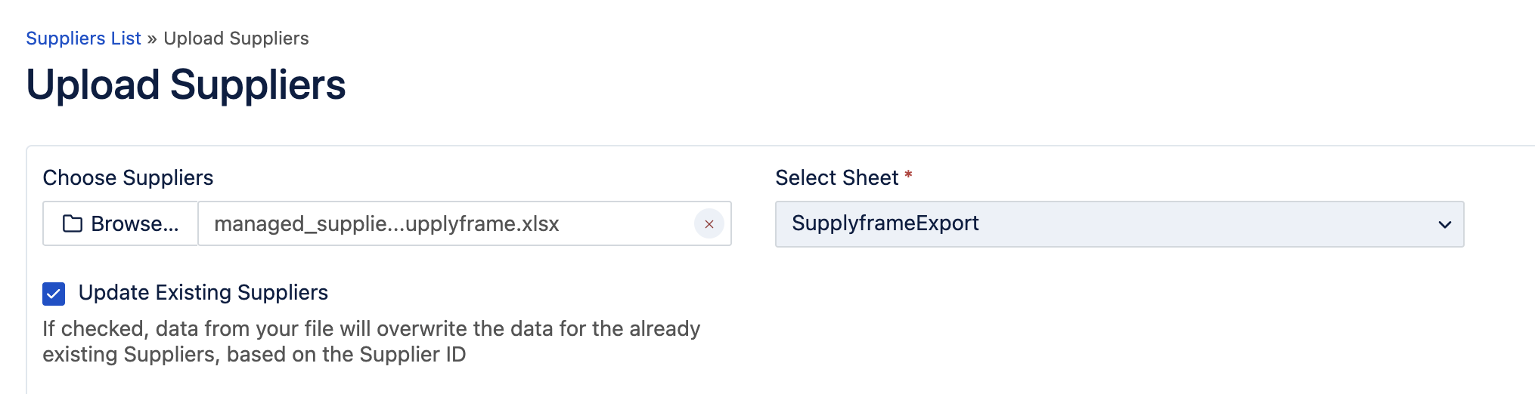
Task: Click the 'Browse...' text label
Action: (135, 224)
